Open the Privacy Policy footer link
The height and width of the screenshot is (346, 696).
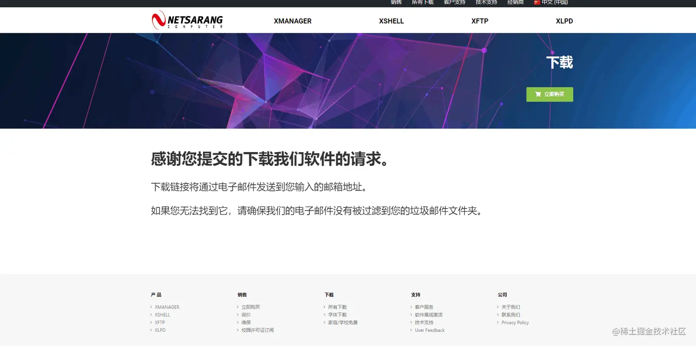515,322
